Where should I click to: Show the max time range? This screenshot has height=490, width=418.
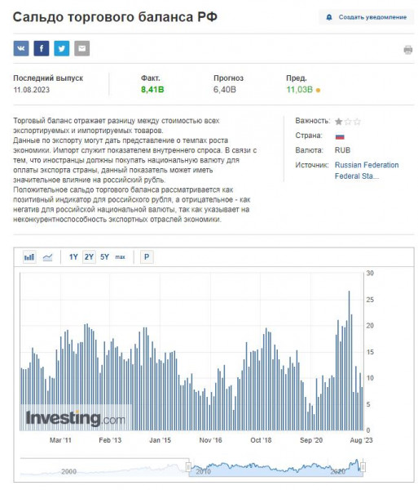pos(121,257)
